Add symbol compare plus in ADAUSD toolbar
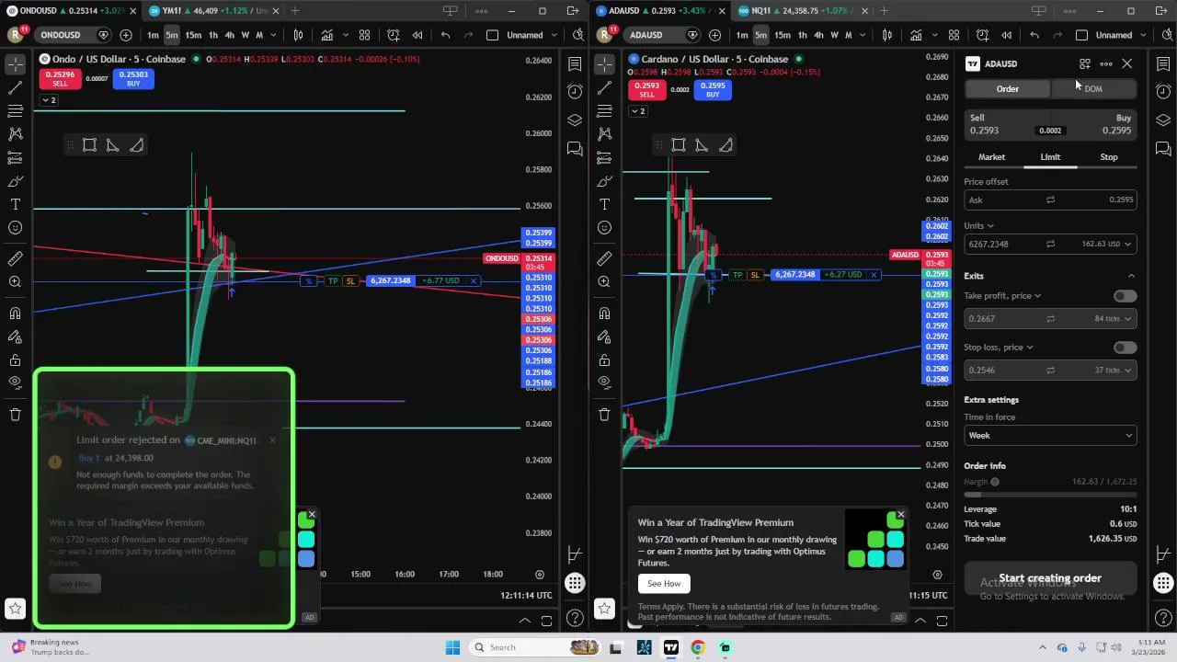The height and width of the screenshot is (662, 1177). point(714,35)
